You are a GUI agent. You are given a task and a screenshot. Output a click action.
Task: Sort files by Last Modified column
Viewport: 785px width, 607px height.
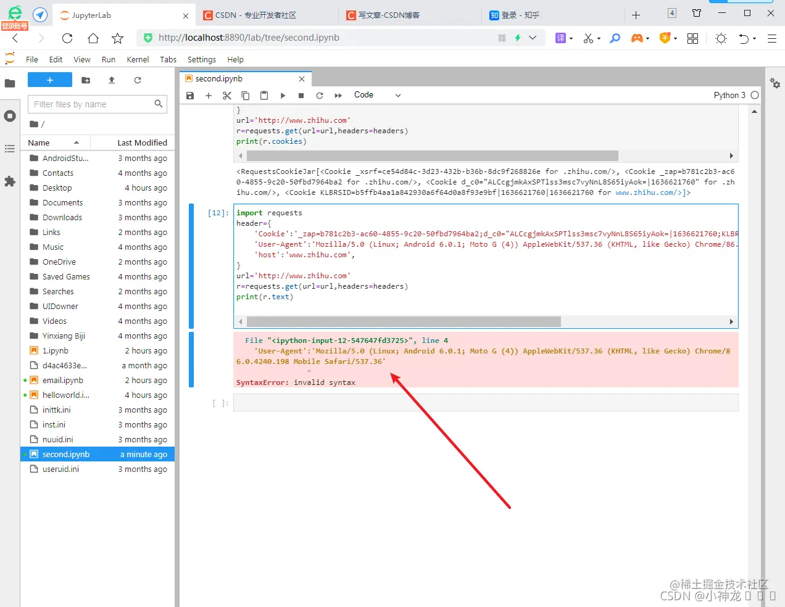[133, 142]
